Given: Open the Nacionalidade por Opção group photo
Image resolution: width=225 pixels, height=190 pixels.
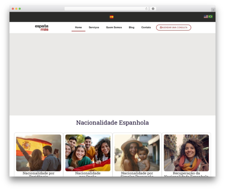Looking at the screenshot, I should tap(88, 153).
